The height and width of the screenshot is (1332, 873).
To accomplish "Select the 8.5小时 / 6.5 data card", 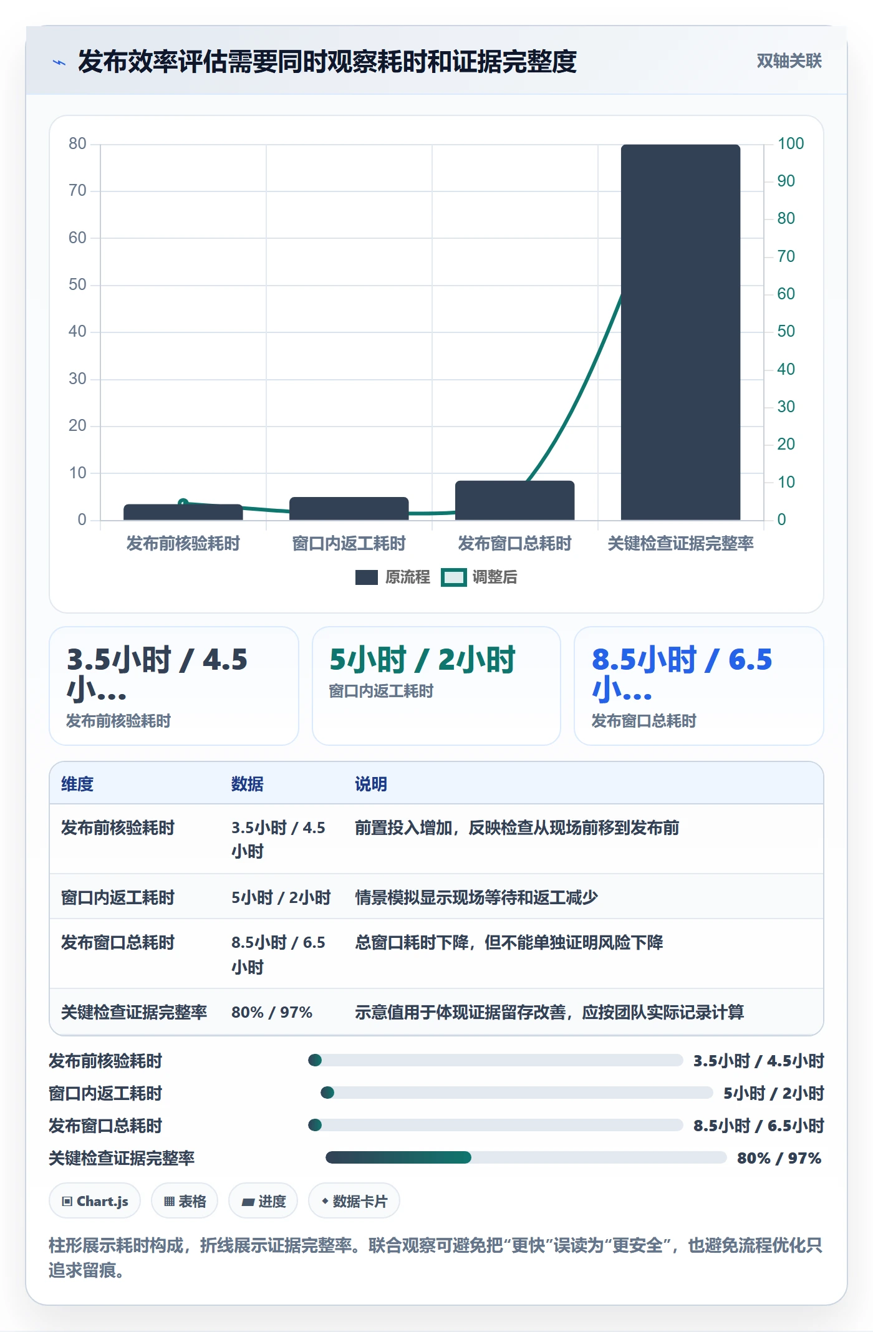I will [698, 686].
